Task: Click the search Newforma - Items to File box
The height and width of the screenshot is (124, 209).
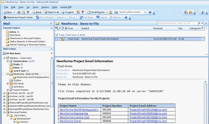Action: (177, 23)
